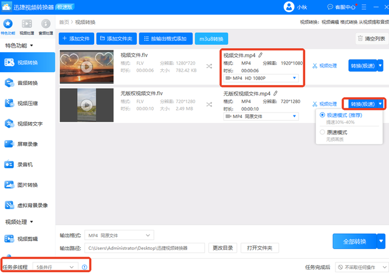Screen dimensions: 389x274
Task: Open 任务多线程 5条并行 dropdown
Action: pos(55,267)
